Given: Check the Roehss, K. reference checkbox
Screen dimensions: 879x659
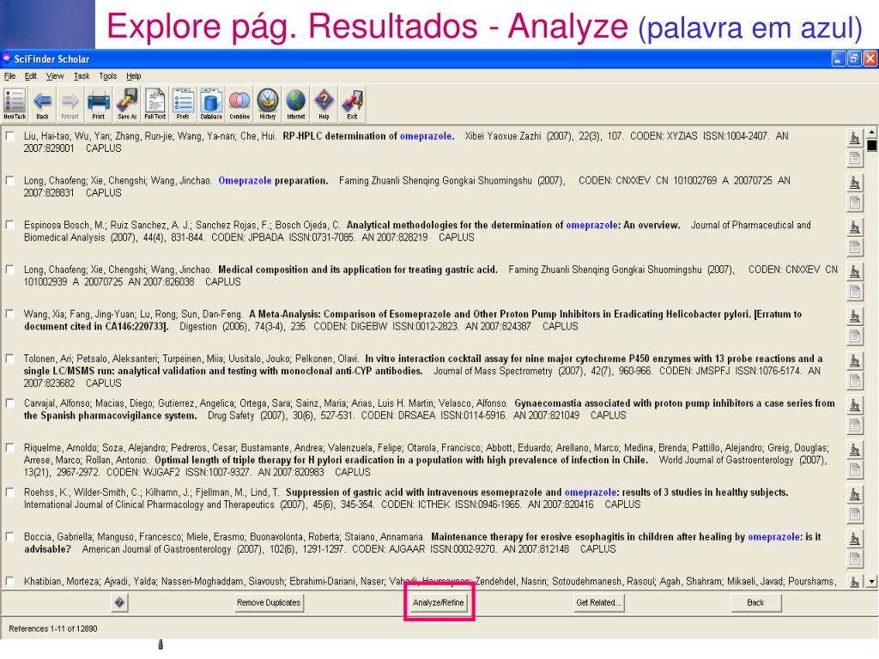Looking at the screenshot, I should point(9,492).
